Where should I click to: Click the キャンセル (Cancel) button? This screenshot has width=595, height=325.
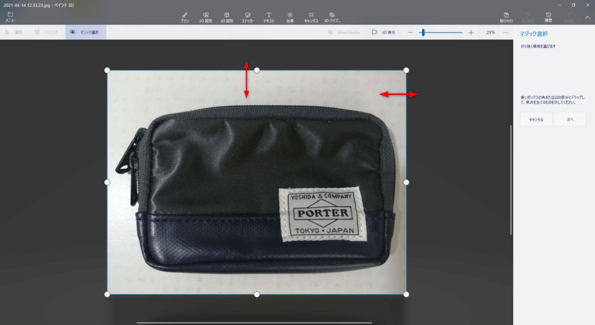536,120
